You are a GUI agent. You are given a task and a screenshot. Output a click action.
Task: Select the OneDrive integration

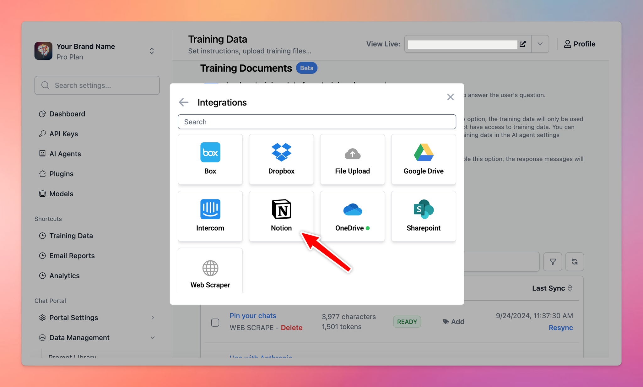(352, 216)
